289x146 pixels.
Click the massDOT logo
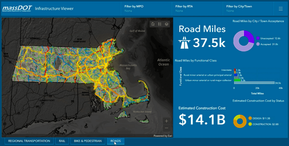tap(17, 9)
